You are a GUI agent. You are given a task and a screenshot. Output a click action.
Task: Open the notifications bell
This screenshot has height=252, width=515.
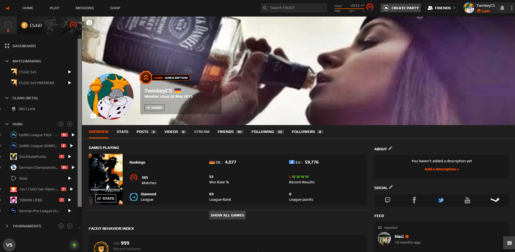[502, 8]
